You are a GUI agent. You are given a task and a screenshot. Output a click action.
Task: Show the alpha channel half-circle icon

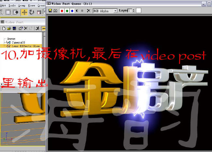[77, 11]
